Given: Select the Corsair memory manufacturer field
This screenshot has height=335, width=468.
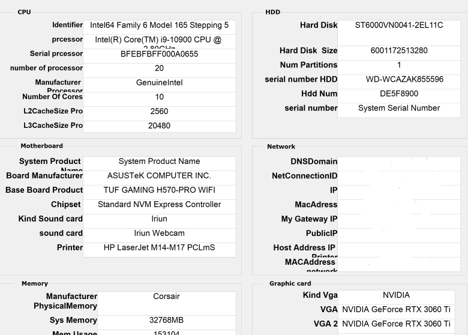Looking at the screenshot, I should pyautogui.click(x=167, y=303).
